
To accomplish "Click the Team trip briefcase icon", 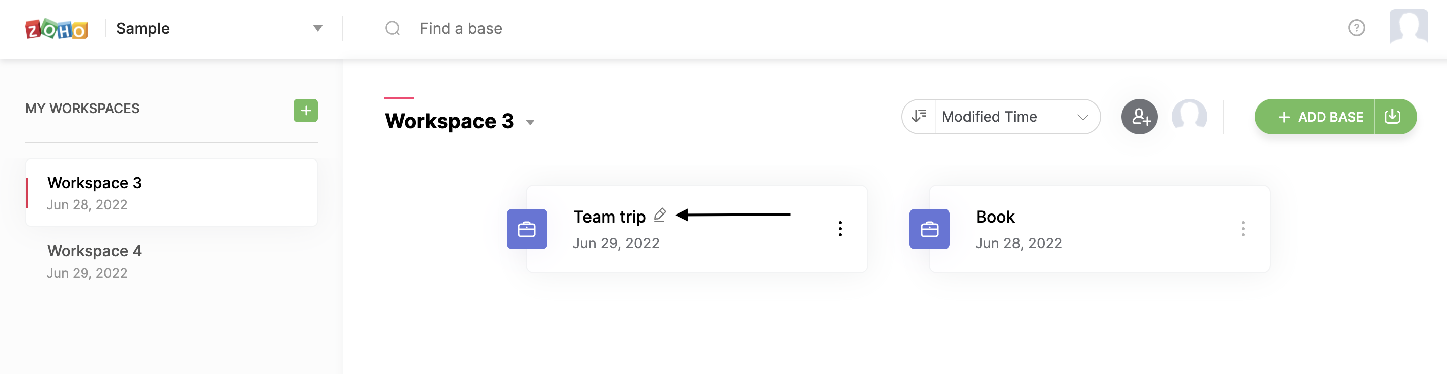I will coord(526,229).
